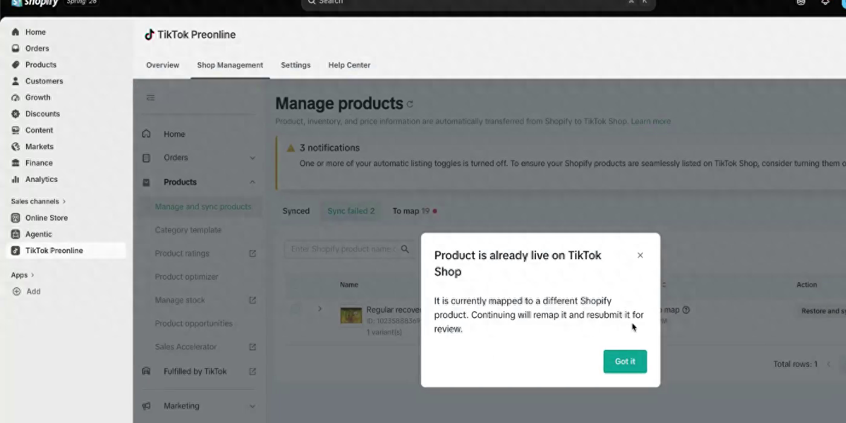Open the Customers section

point(44,81)
